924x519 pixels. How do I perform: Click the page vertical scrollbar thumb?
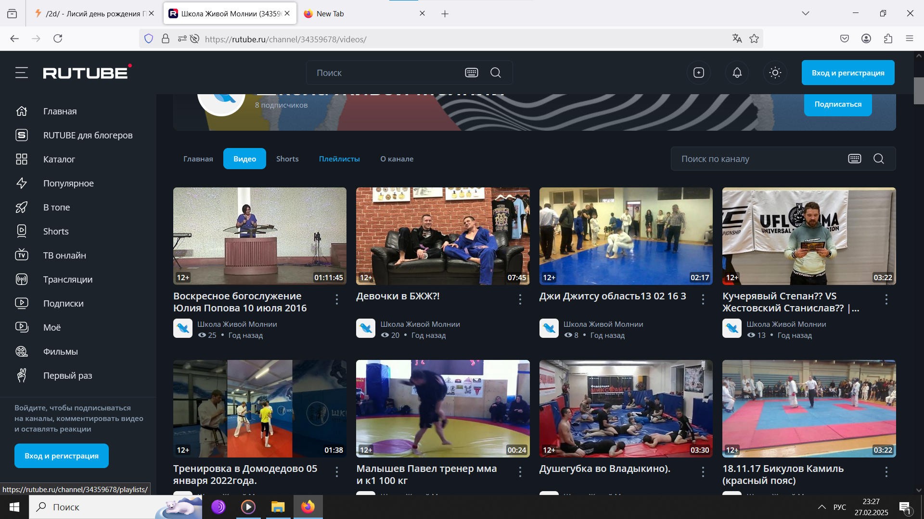[x=919, y=91]
